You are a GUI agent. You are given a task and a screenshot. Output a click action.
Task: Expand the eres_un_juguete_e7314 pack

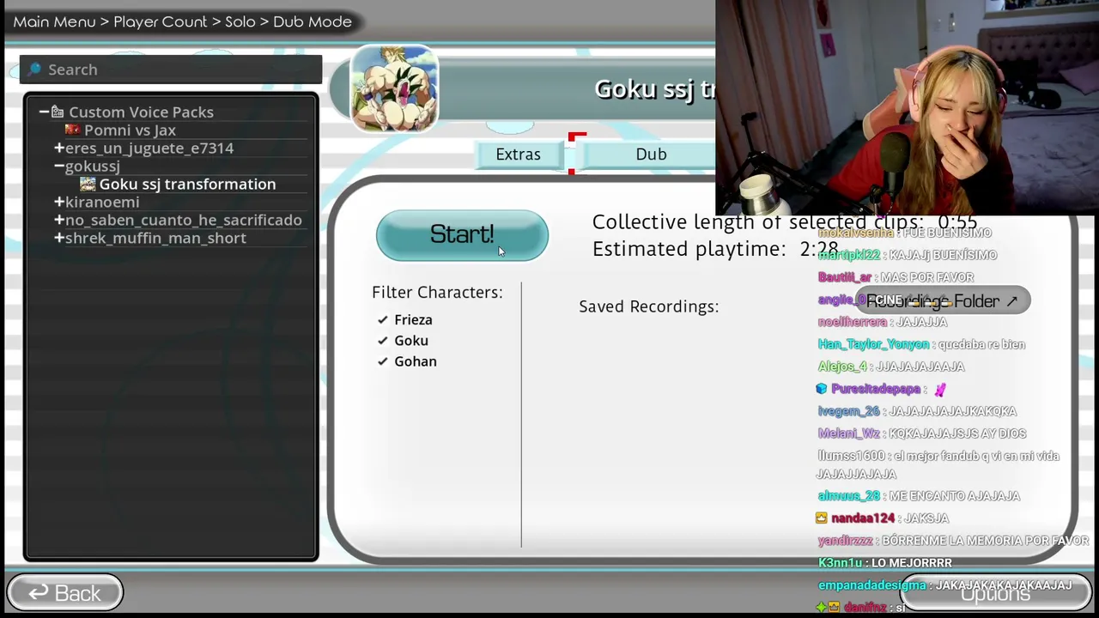[x=59, y=148]
